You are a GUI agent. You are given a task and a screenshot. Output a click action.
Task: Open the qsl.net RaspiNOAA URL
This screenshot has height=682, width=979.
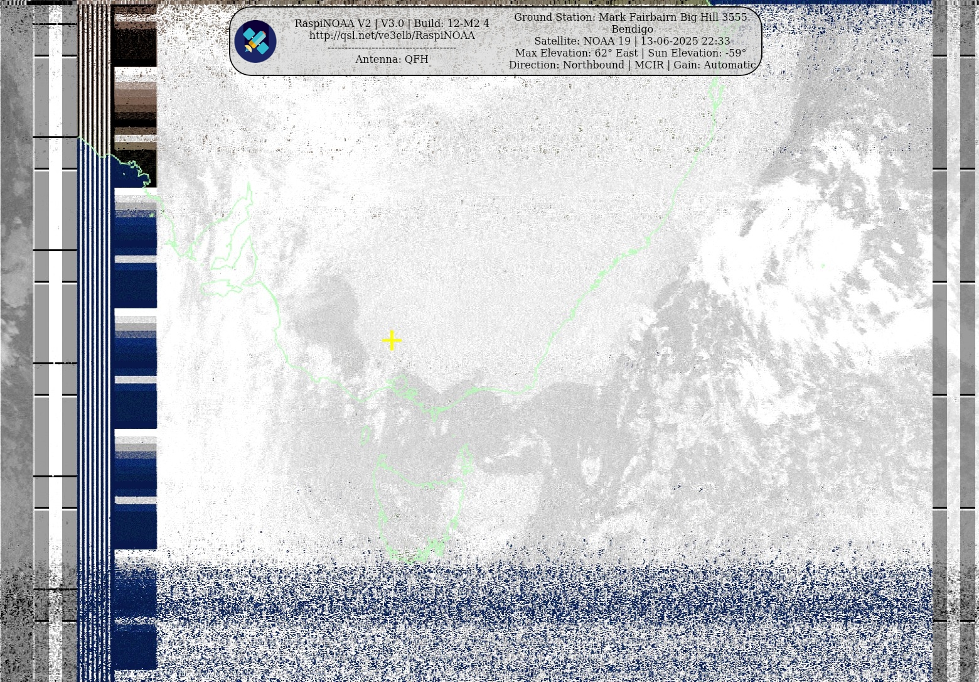pos(392,36)
